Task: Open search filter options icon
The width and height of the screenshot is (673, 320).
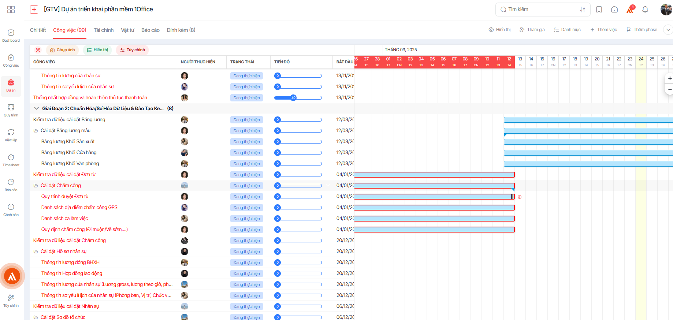Action: pos(583,10)
